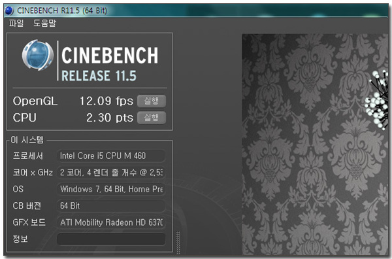Grab the panel splitter handle
Screen dimensions: 392x259
(178, 243)
